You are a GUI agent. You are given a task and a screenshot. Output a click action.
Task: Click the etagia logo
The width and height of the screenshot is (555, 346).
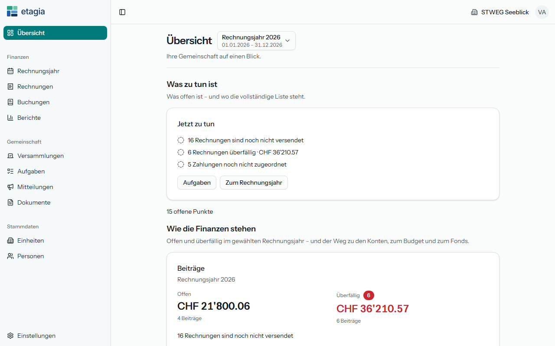26,12
